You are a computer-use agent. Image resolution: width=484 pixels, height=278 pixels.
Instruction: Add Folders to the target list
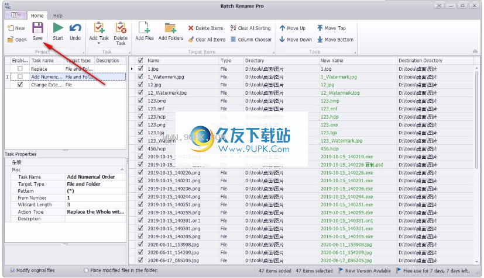pos(171,32)
